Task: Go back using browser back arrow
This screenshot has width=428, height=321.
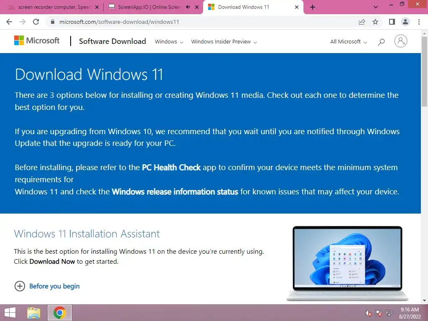Action: 9,22
